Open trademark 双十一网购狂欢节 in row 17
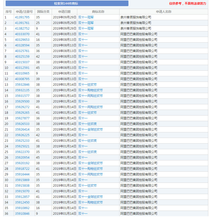This screenshot has width=218, height=217. (91, 107)
